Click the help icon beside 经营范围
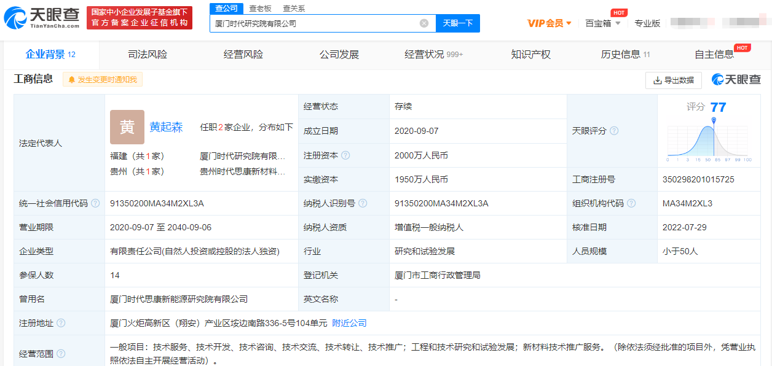The height and width of the screenshot is (366, 772). point(61,354)
